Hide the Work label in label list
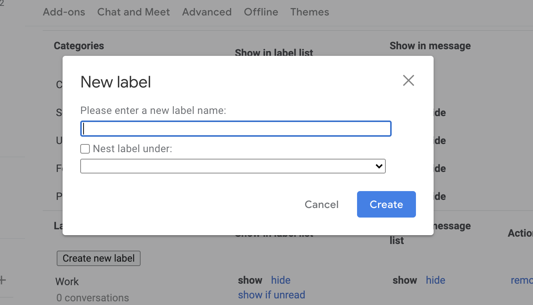This screenshot has width=533, height=305. tap(280, 280)
